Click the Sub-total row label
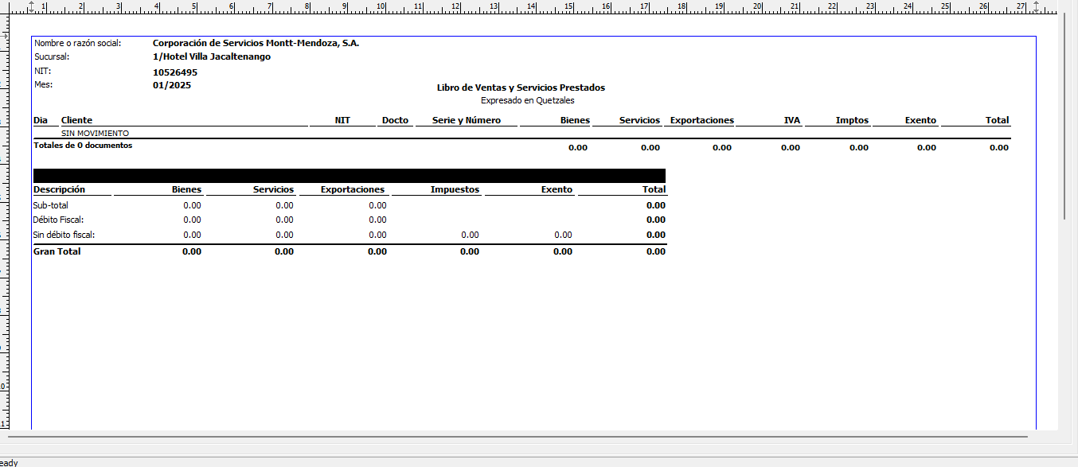1078x467 pixels. (50, 205)
